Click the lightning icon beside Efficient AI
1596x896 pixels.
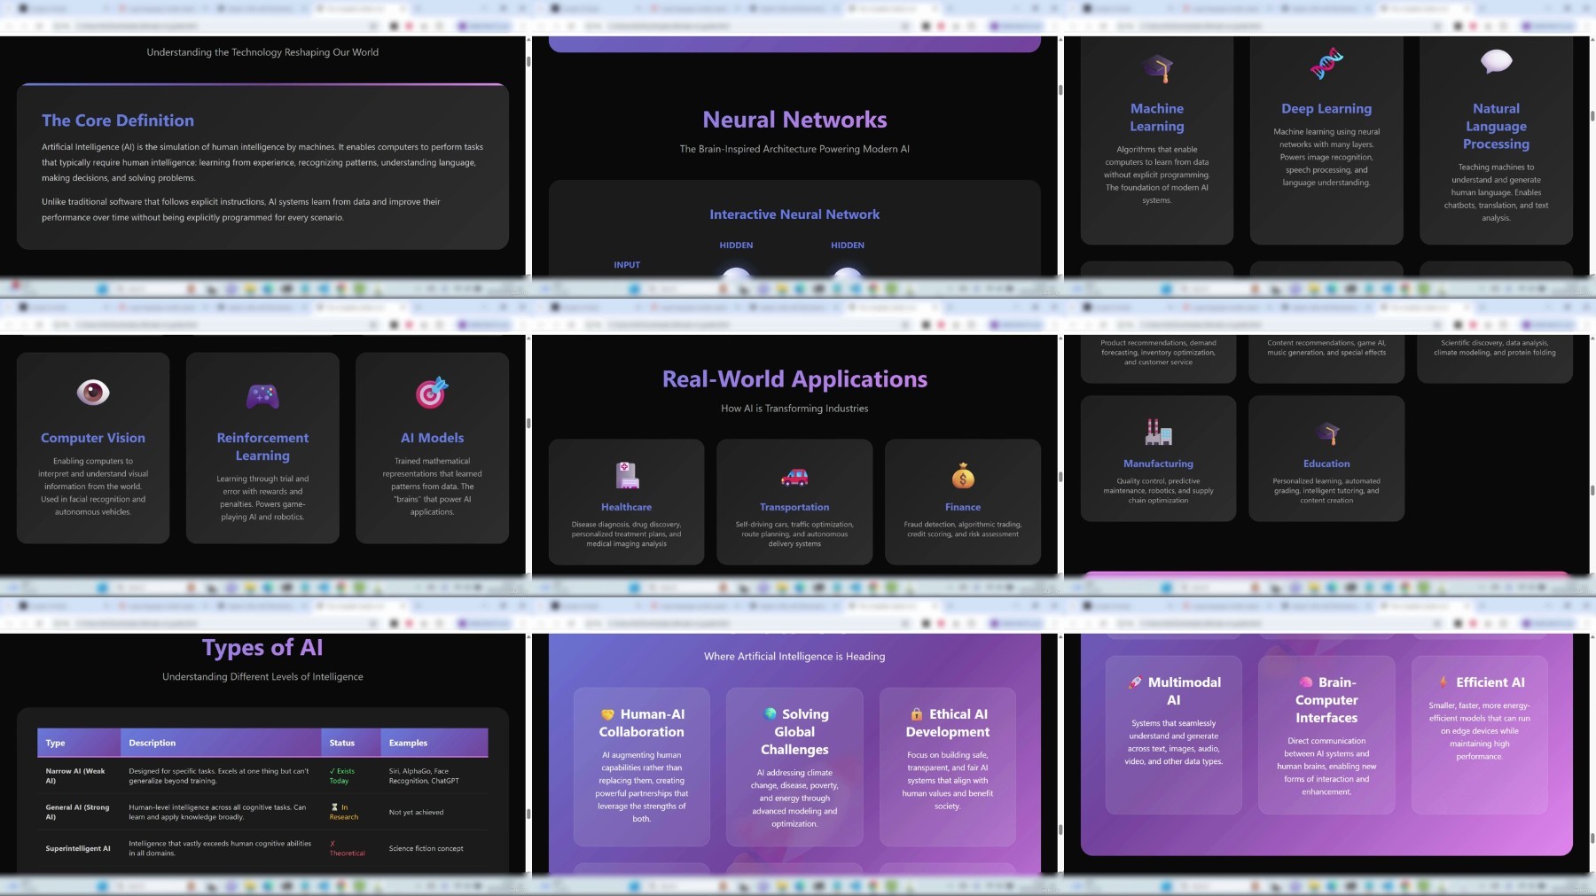tap(1443, 682)
